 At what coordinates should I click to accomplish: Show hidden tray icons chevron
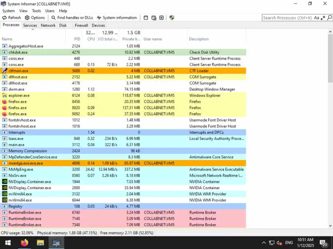263,243
